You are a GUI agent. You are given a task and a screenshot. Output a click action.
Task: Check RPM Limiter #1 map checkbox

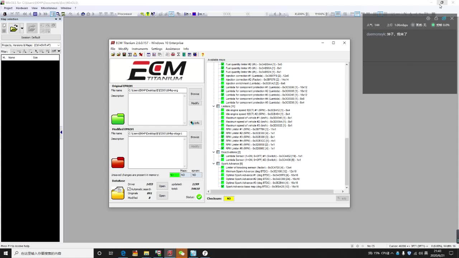coord(222,129)
